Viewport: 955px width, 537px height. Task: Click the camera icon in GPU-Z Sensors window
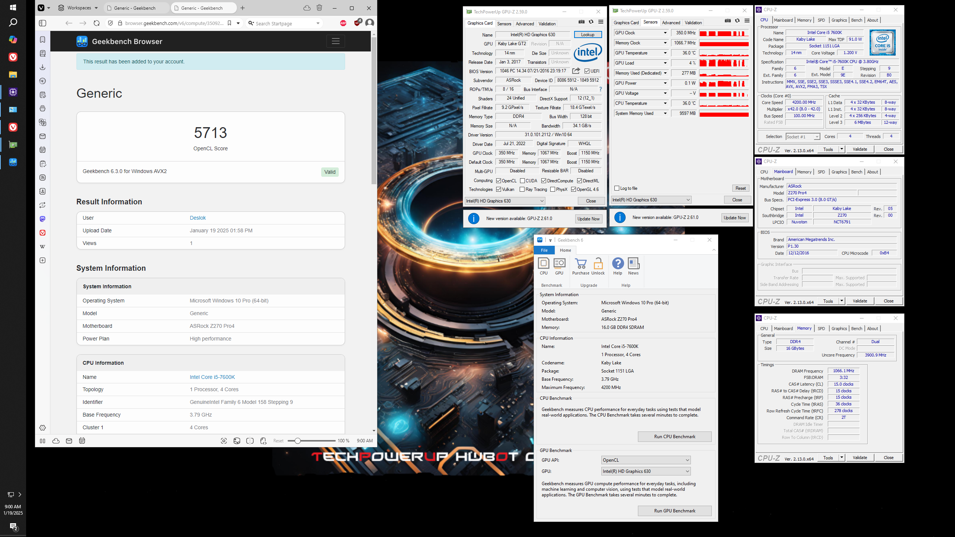728,21
